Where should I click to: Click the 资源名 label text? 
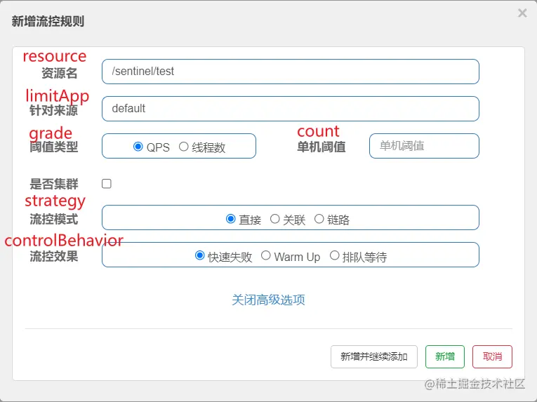[x=59, y=73]
